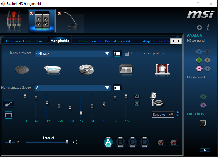This screenshot has height=157, width=218.
Task: Click the front panel green jack
Action: (203, 97)
